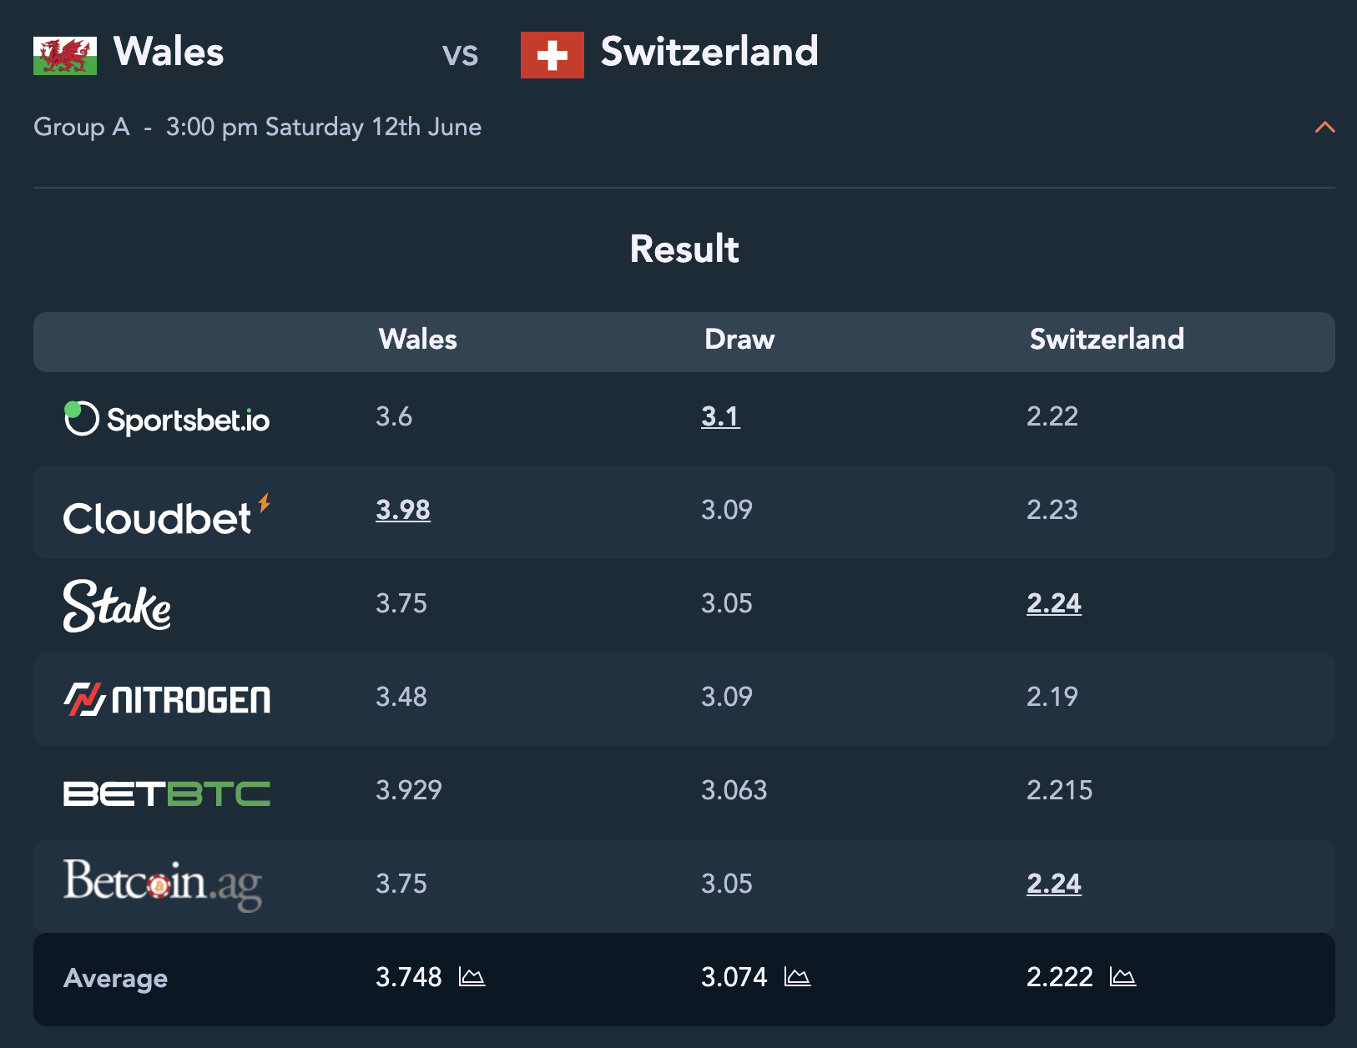Click the Switzerland column header
The image size is (1357, 1048).
tap(1107, 340)
